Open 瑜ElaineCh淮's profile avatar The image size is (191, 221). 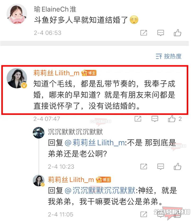tap(17, 14)
